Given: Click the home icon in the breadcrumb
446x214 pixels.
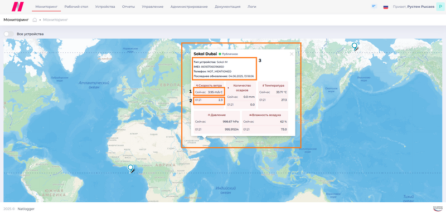Looking at the screenshot, I should 35,20.
